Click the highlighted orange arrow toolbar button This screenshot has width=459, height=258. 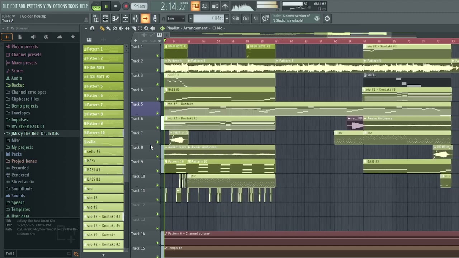point(145,19)
